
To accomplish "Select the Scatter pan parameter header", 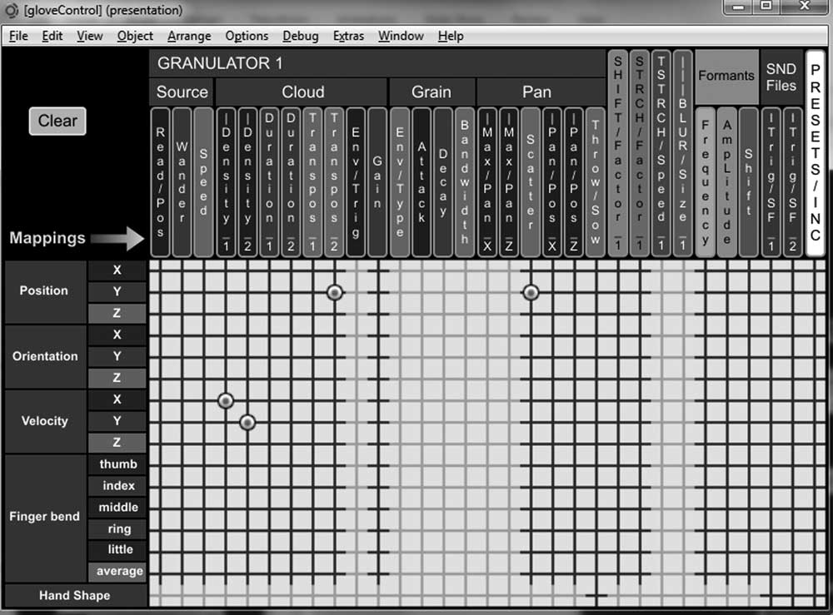I will point(530,181).
